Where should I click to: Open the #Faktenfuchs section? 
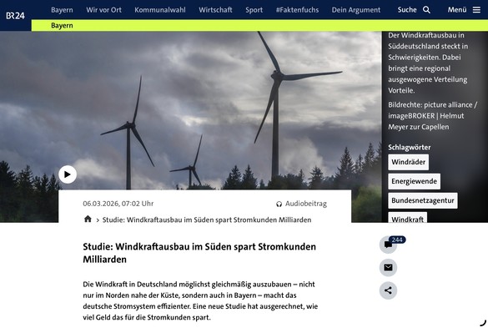point(297,10)
